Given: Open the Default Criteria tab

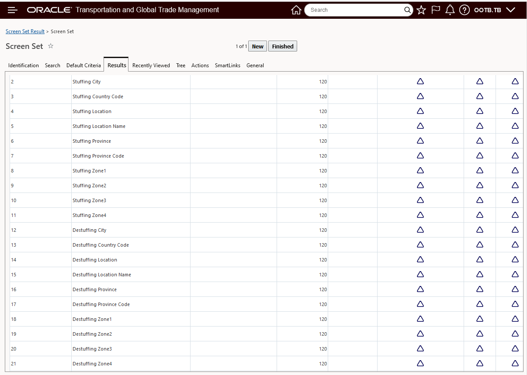Looking at the screenshot, I should (83, 65).
